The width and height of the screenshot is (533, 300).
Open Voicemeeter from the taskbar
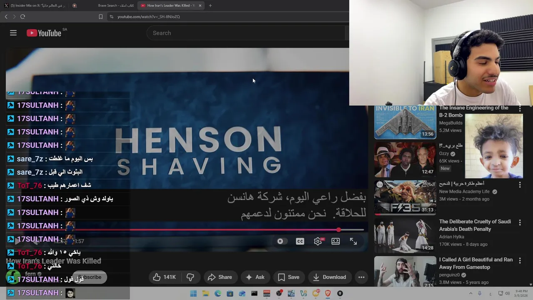(266, 293)
